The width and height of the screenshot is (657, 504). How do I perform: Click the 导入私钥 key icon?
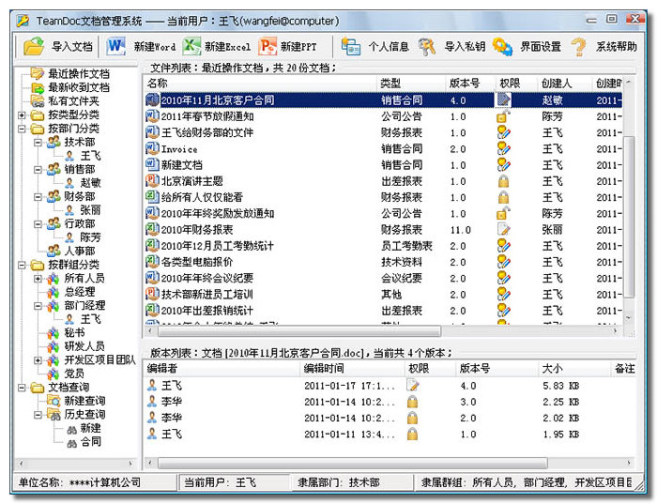(x=427, y=46)
